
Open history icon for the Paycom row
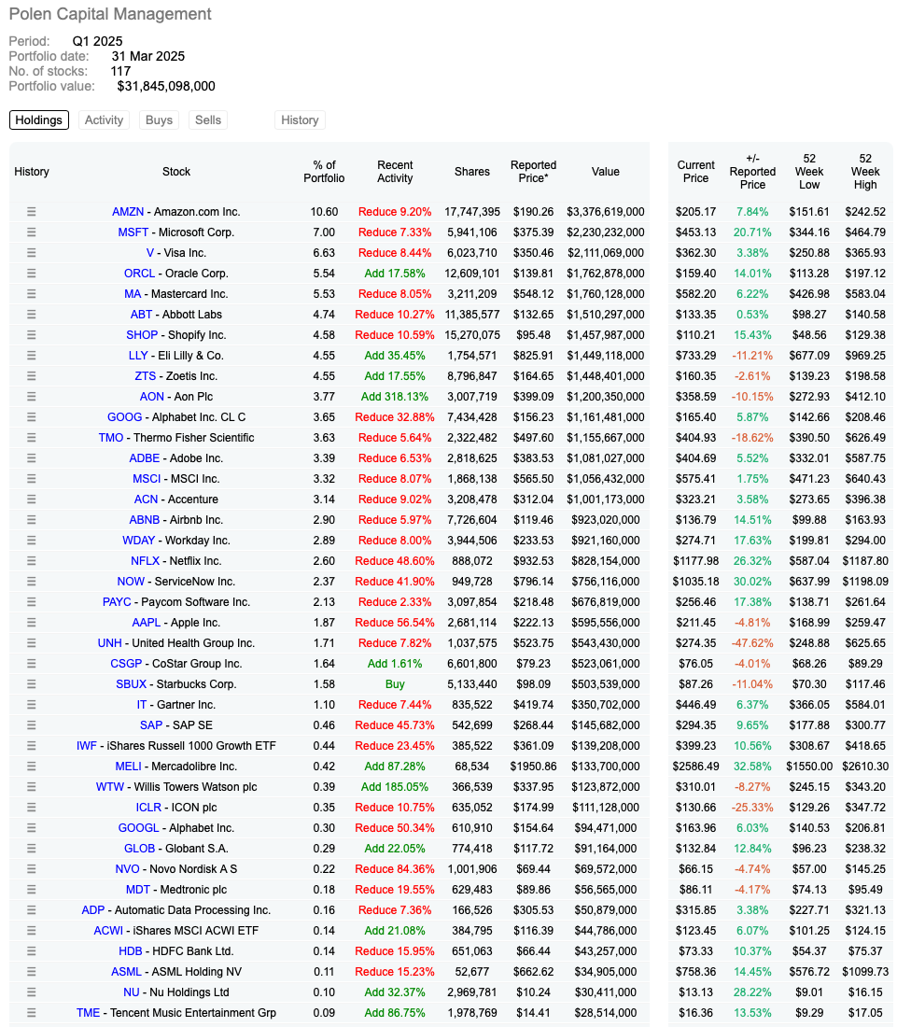(x=32, y=602)
